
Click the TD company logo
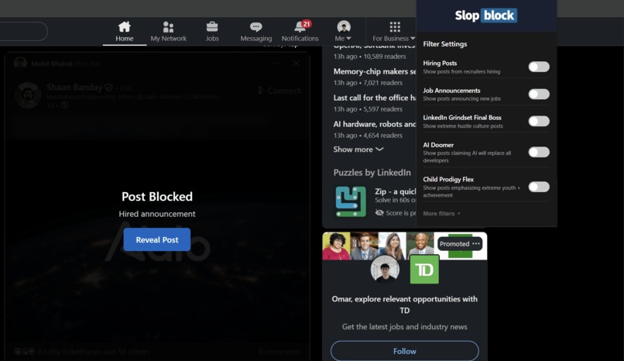424,270
